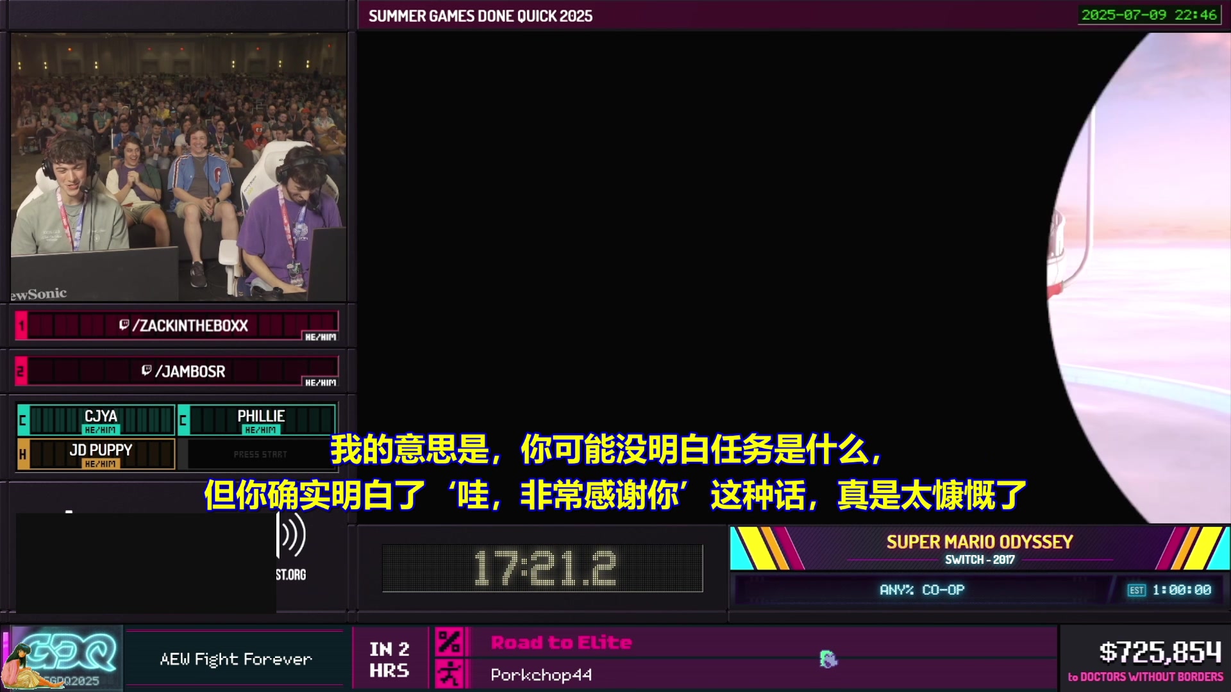Click the /ZACKINTHEBOXX runner name
This screenshot has width=1231, height=692.
point(190,325)
